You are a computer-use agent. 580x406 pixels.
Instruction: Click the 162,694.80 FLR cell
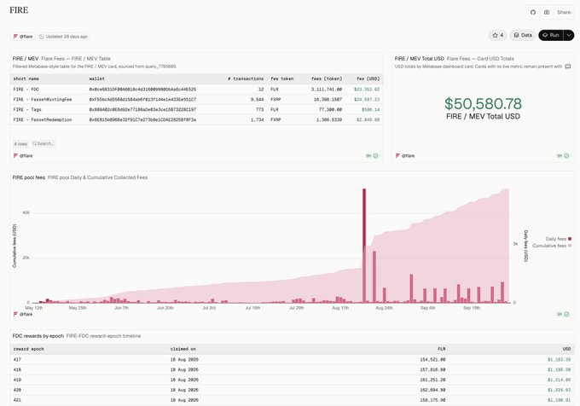pyautogui.click(x=432, y=390)
